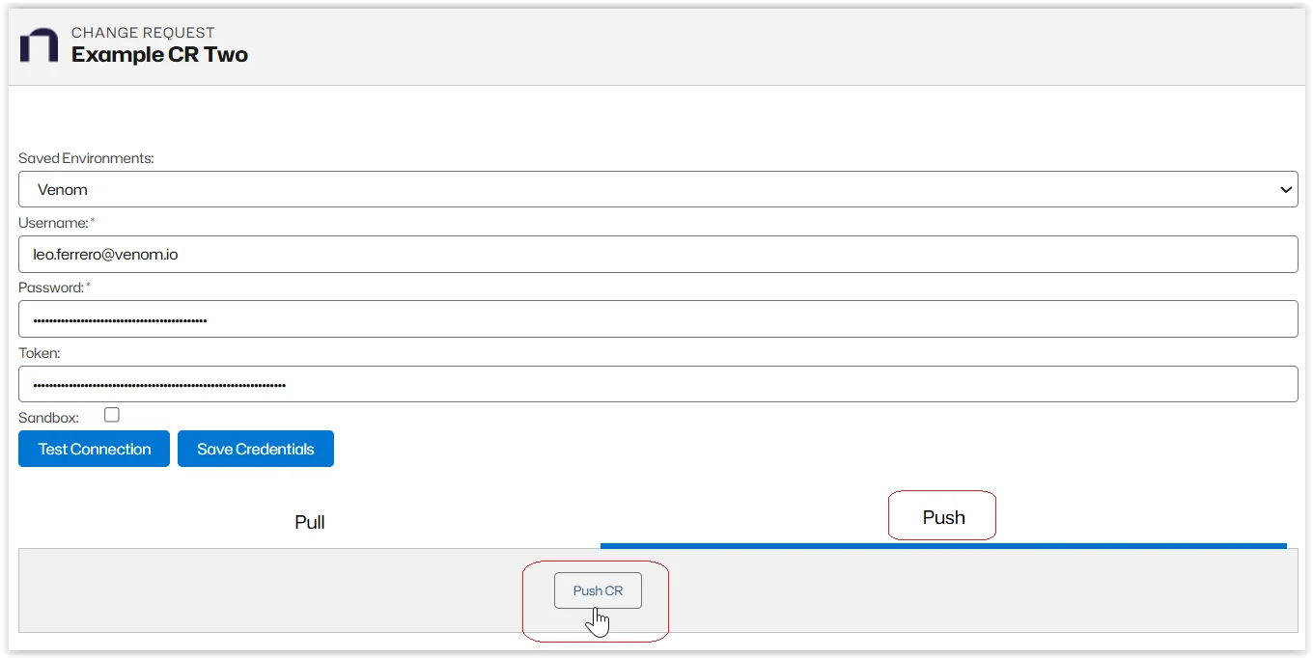Click empty gray panel right of Push CR
This screenshot has height=658, width=1313.
pyautogui.click(x=965, y=590)
